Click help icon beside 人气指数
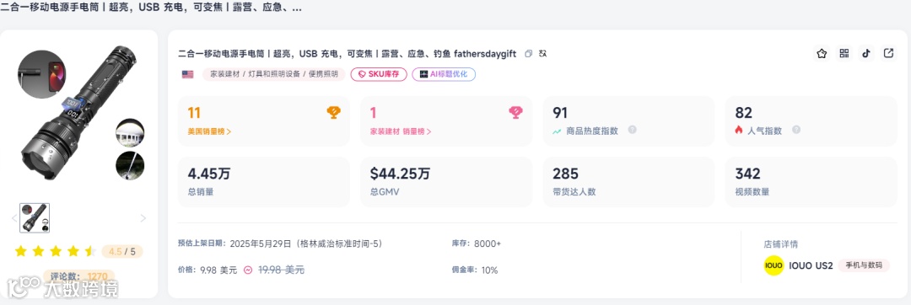 click(796, 130)
